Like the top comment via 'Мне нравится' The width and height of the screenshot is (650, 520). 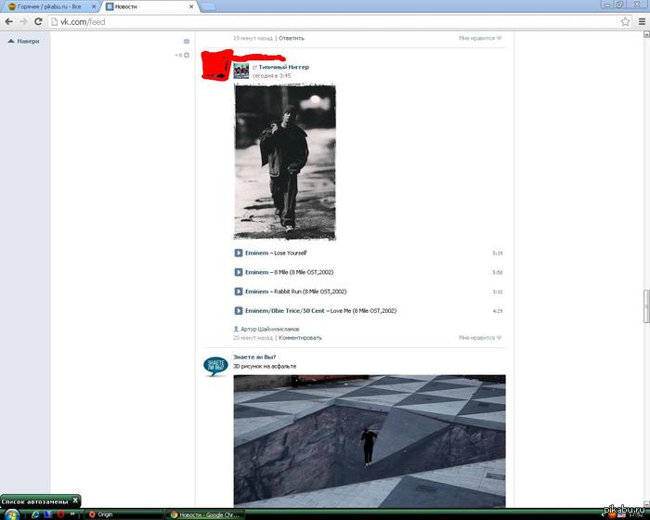pos(479,38)
